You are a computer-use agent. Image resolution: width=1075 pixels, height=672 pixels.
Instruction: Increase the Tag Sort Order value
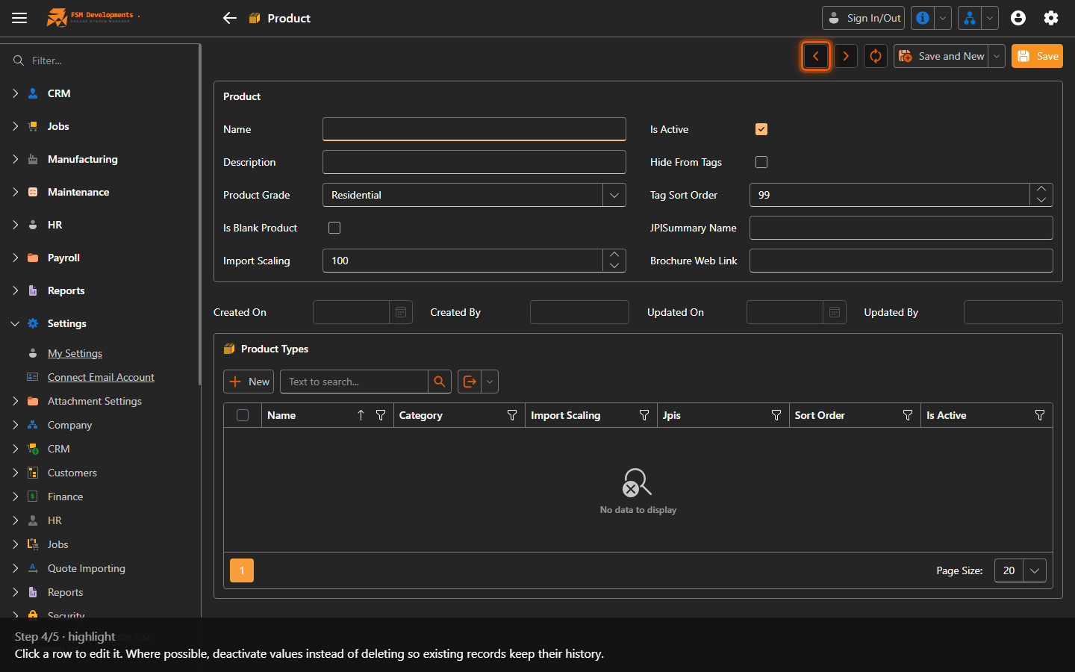(x=1041, y=190)
